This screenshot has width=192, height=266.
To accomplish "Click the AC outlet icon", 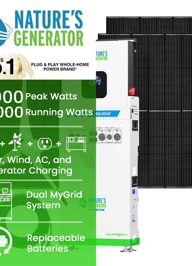I will tap(45, 144).
